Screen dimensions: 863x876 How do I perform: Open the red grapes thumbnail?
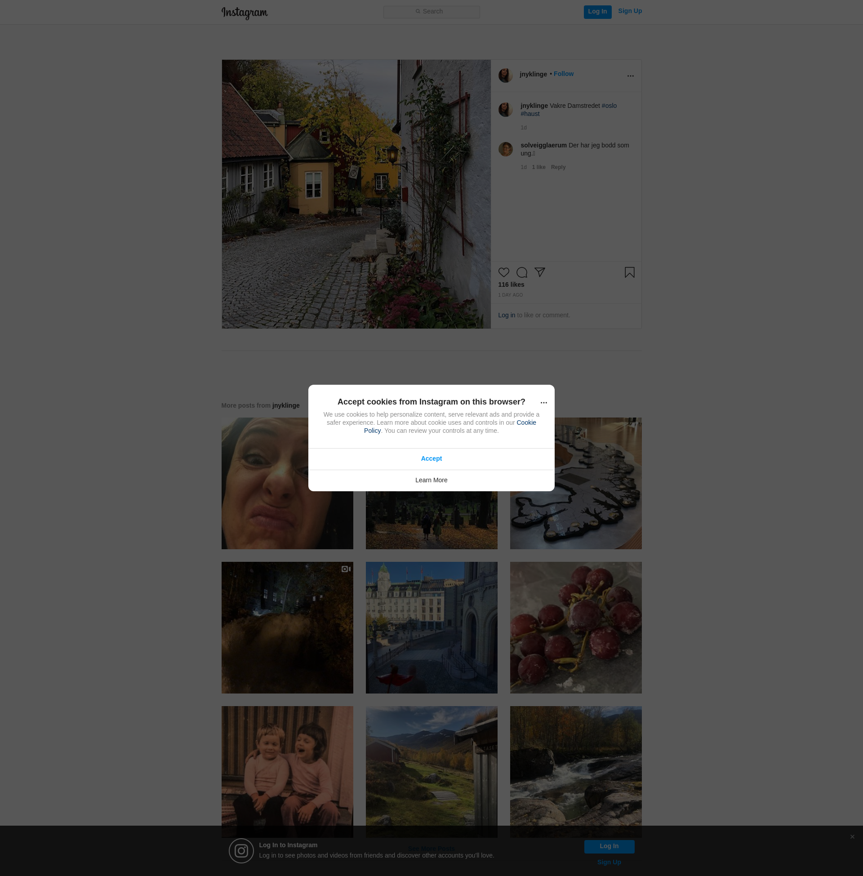pyautogui.click(x=576, y=627)
